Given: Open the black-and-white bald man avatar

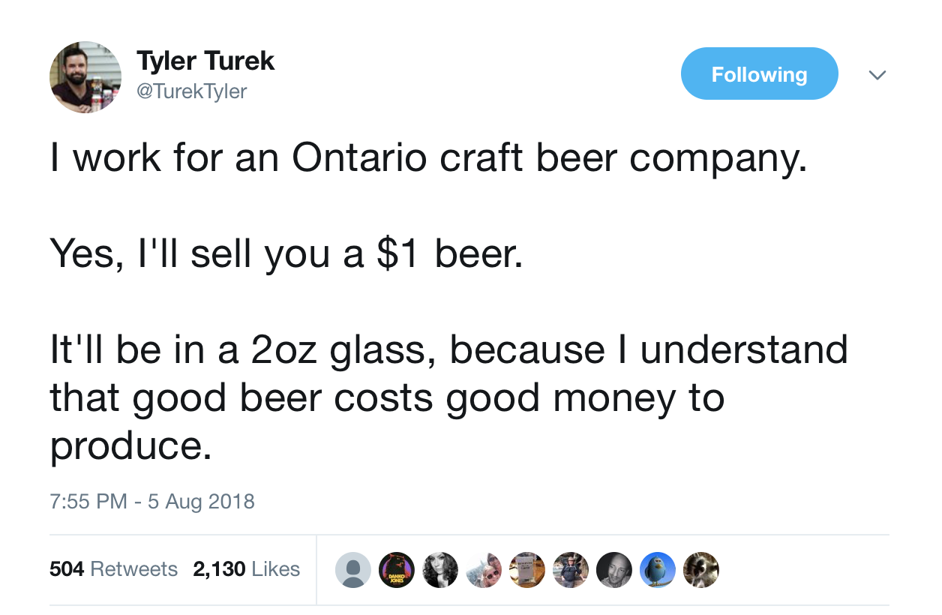Looking at the screenshot, I should tap(613, 570).
